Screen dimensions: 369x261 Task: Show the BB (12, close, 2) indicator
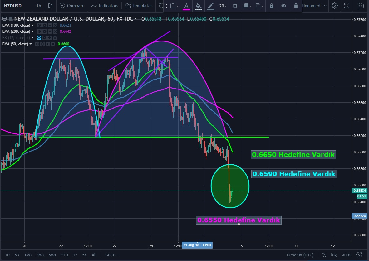tap(39, 38)
